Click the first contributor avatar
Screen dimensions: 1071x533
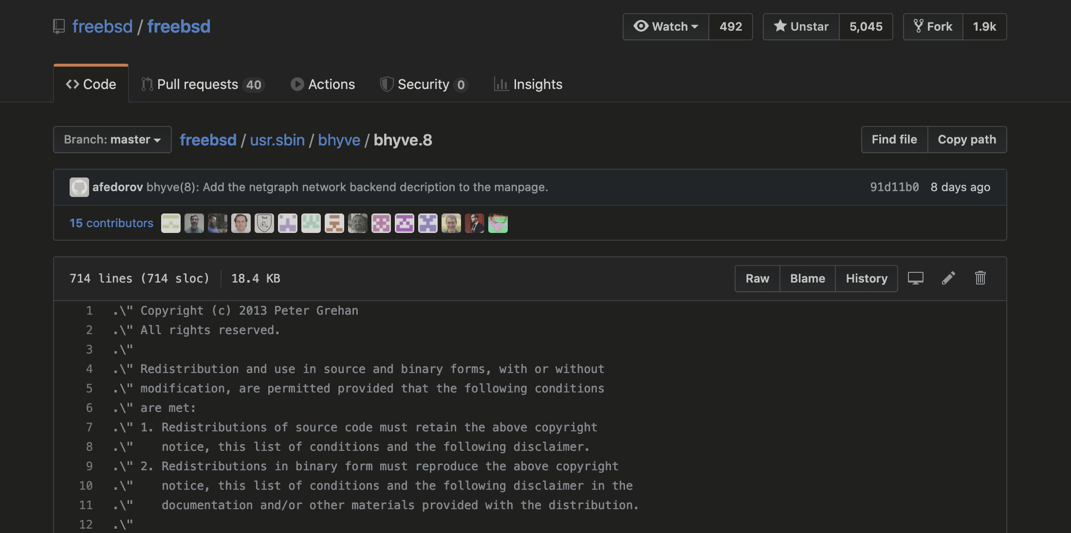[x=170, y=223]
